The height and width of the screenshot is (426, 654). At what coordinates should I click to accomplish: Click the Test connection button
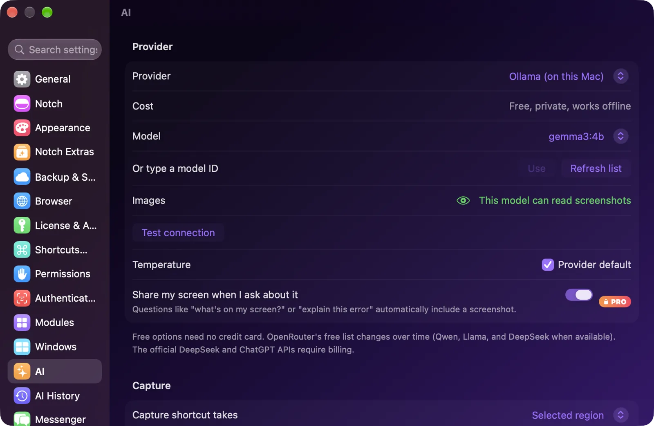(178, 233)
